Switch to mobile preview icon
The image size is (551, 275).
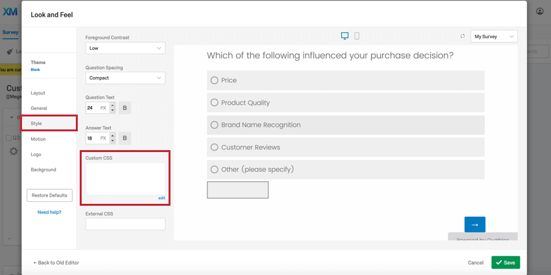[x=357, y=36]
